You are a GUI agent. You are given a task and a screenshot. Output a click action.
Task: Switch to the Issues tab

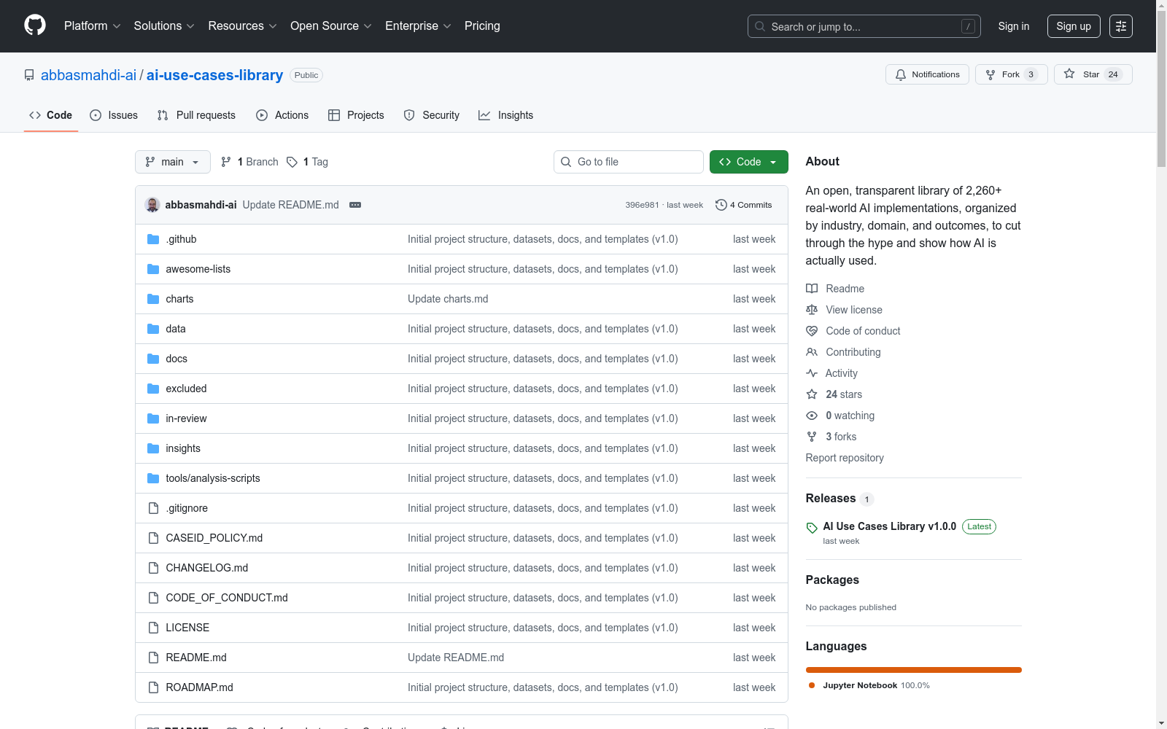[x=114, y=115]
